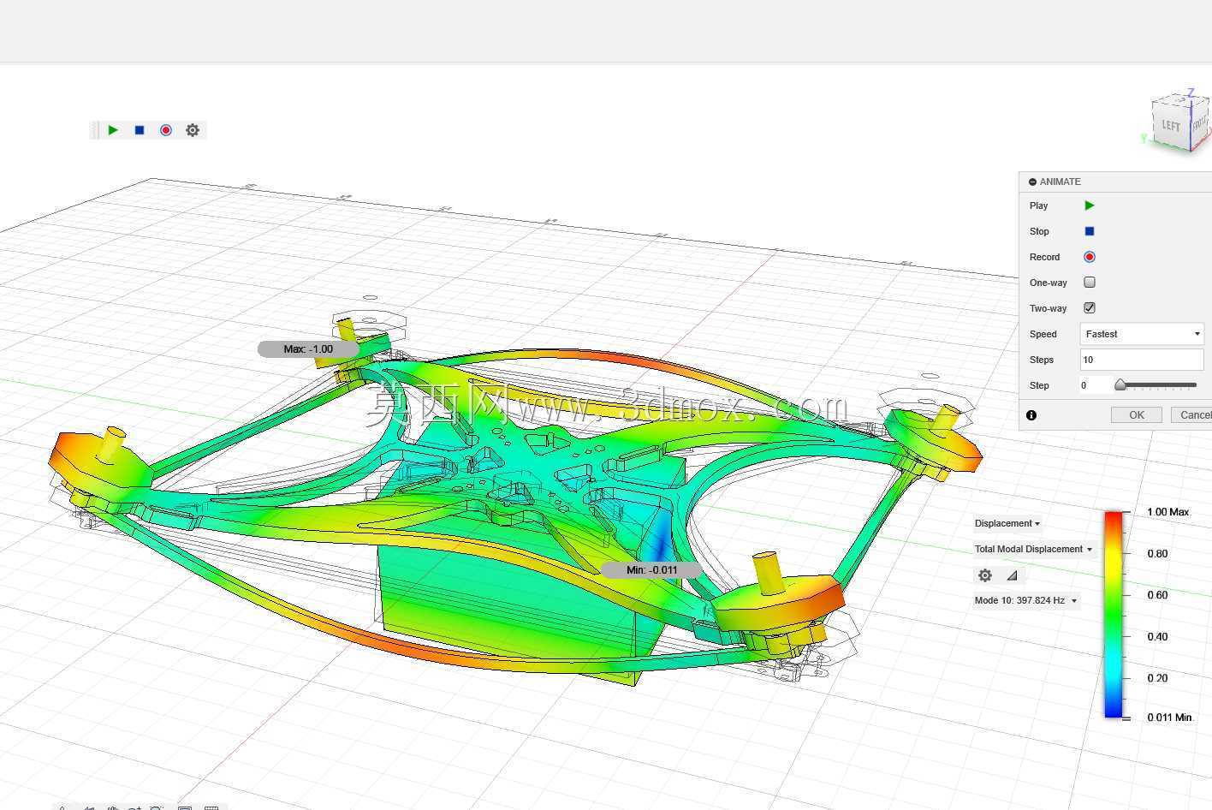Click the FRONT face of the ViewCube

pos(1198,125)
